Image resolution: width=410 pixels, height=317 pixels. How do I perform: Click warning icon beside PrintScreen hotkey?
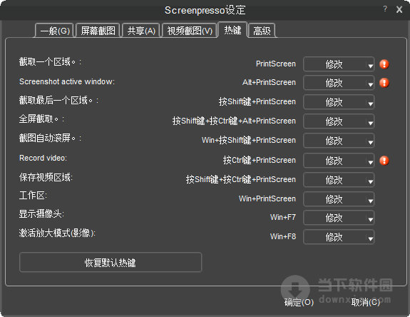click(x=384, y=64)
